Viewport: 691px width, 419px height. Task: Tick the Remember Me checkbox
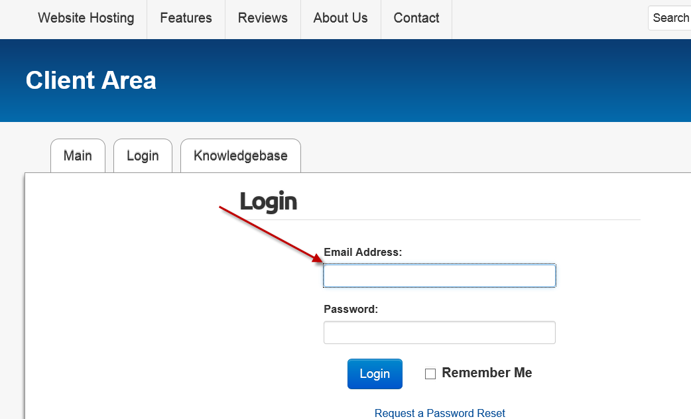(x=430, y=374)
